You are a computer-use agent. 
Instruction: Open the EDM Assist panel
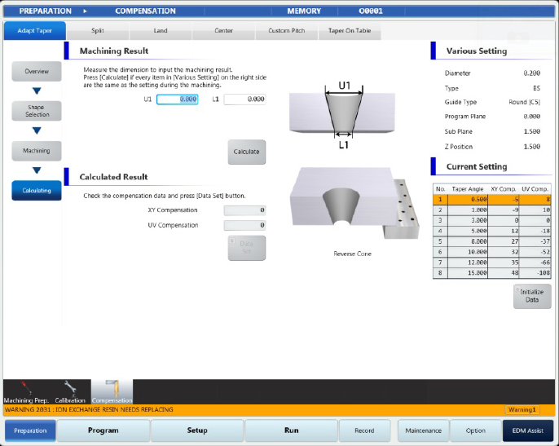click(528, 431)
